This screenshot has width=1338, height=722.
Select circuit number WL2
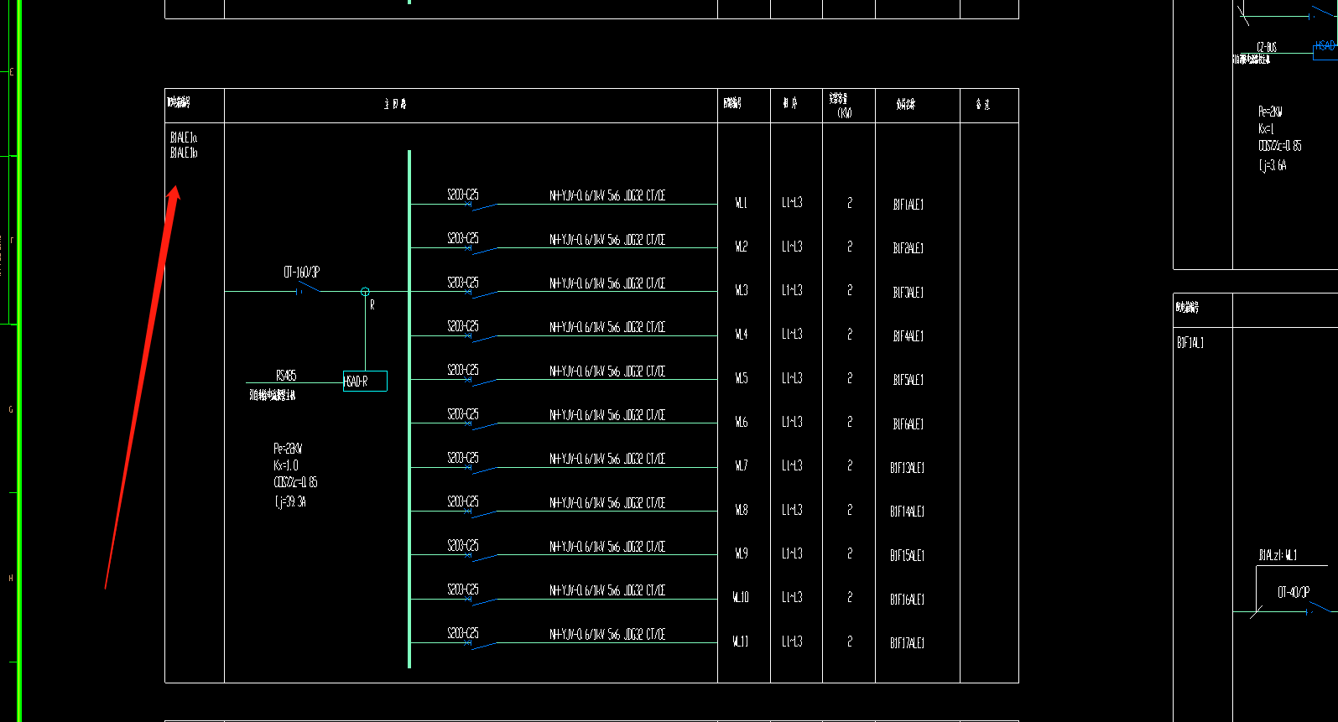point(741,247)
